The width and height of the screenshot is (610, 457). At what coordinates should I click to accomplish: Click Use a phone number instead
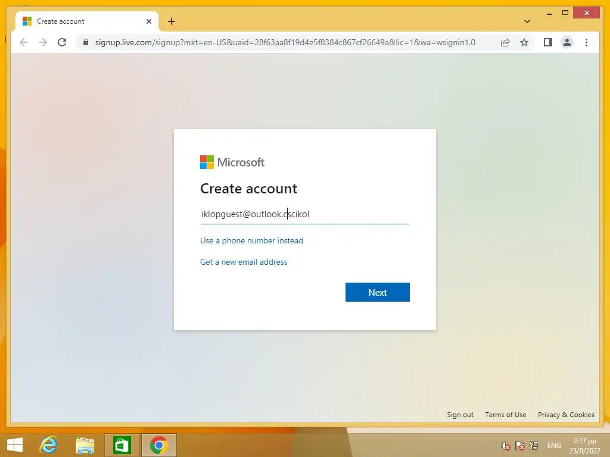coord(251,240)
